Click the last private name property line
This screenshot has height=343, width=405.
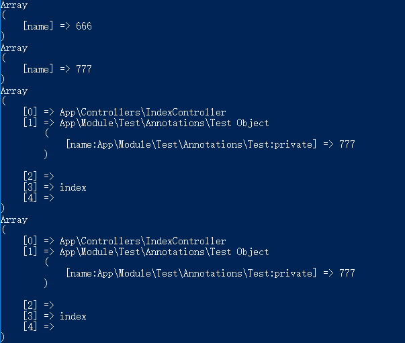(210, 273)
